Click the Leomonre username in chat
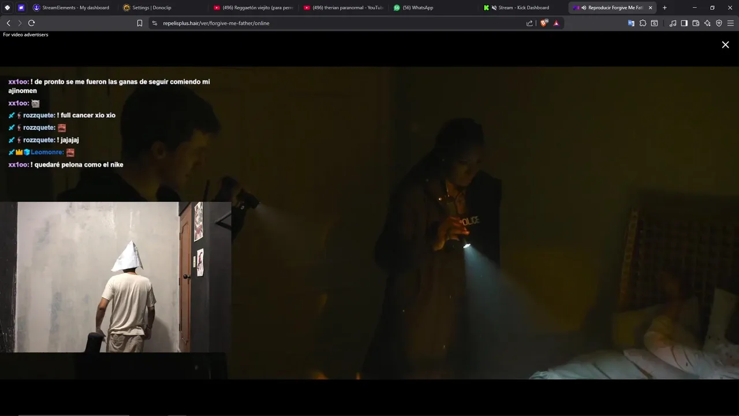The width and height of the screenshot is (739, 416). click(47, 152)
